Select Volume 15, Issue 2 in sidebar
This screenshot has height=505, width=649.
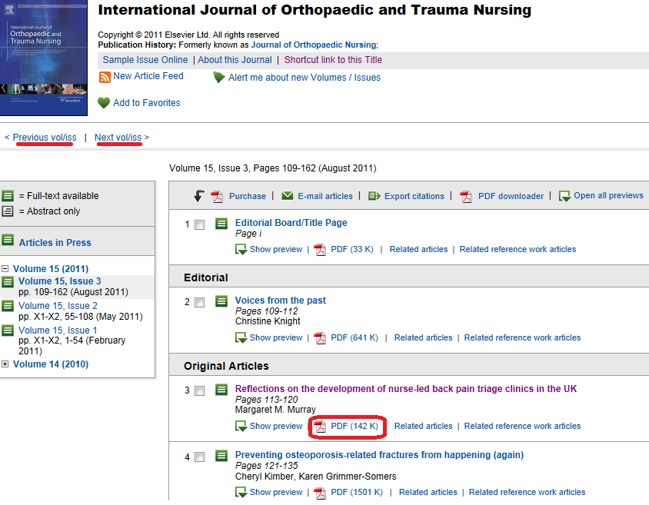58,306
